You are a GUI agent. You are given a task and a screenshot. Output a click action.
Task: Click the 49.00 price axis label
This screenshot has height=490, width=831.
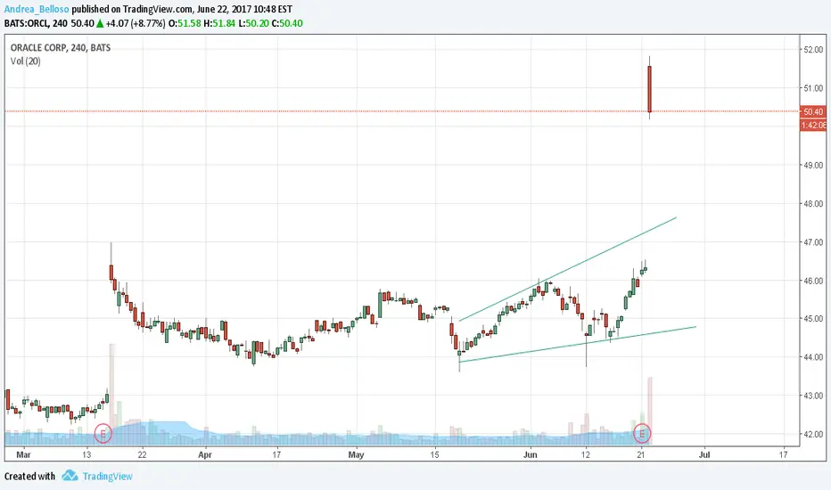tap(813, 166)
